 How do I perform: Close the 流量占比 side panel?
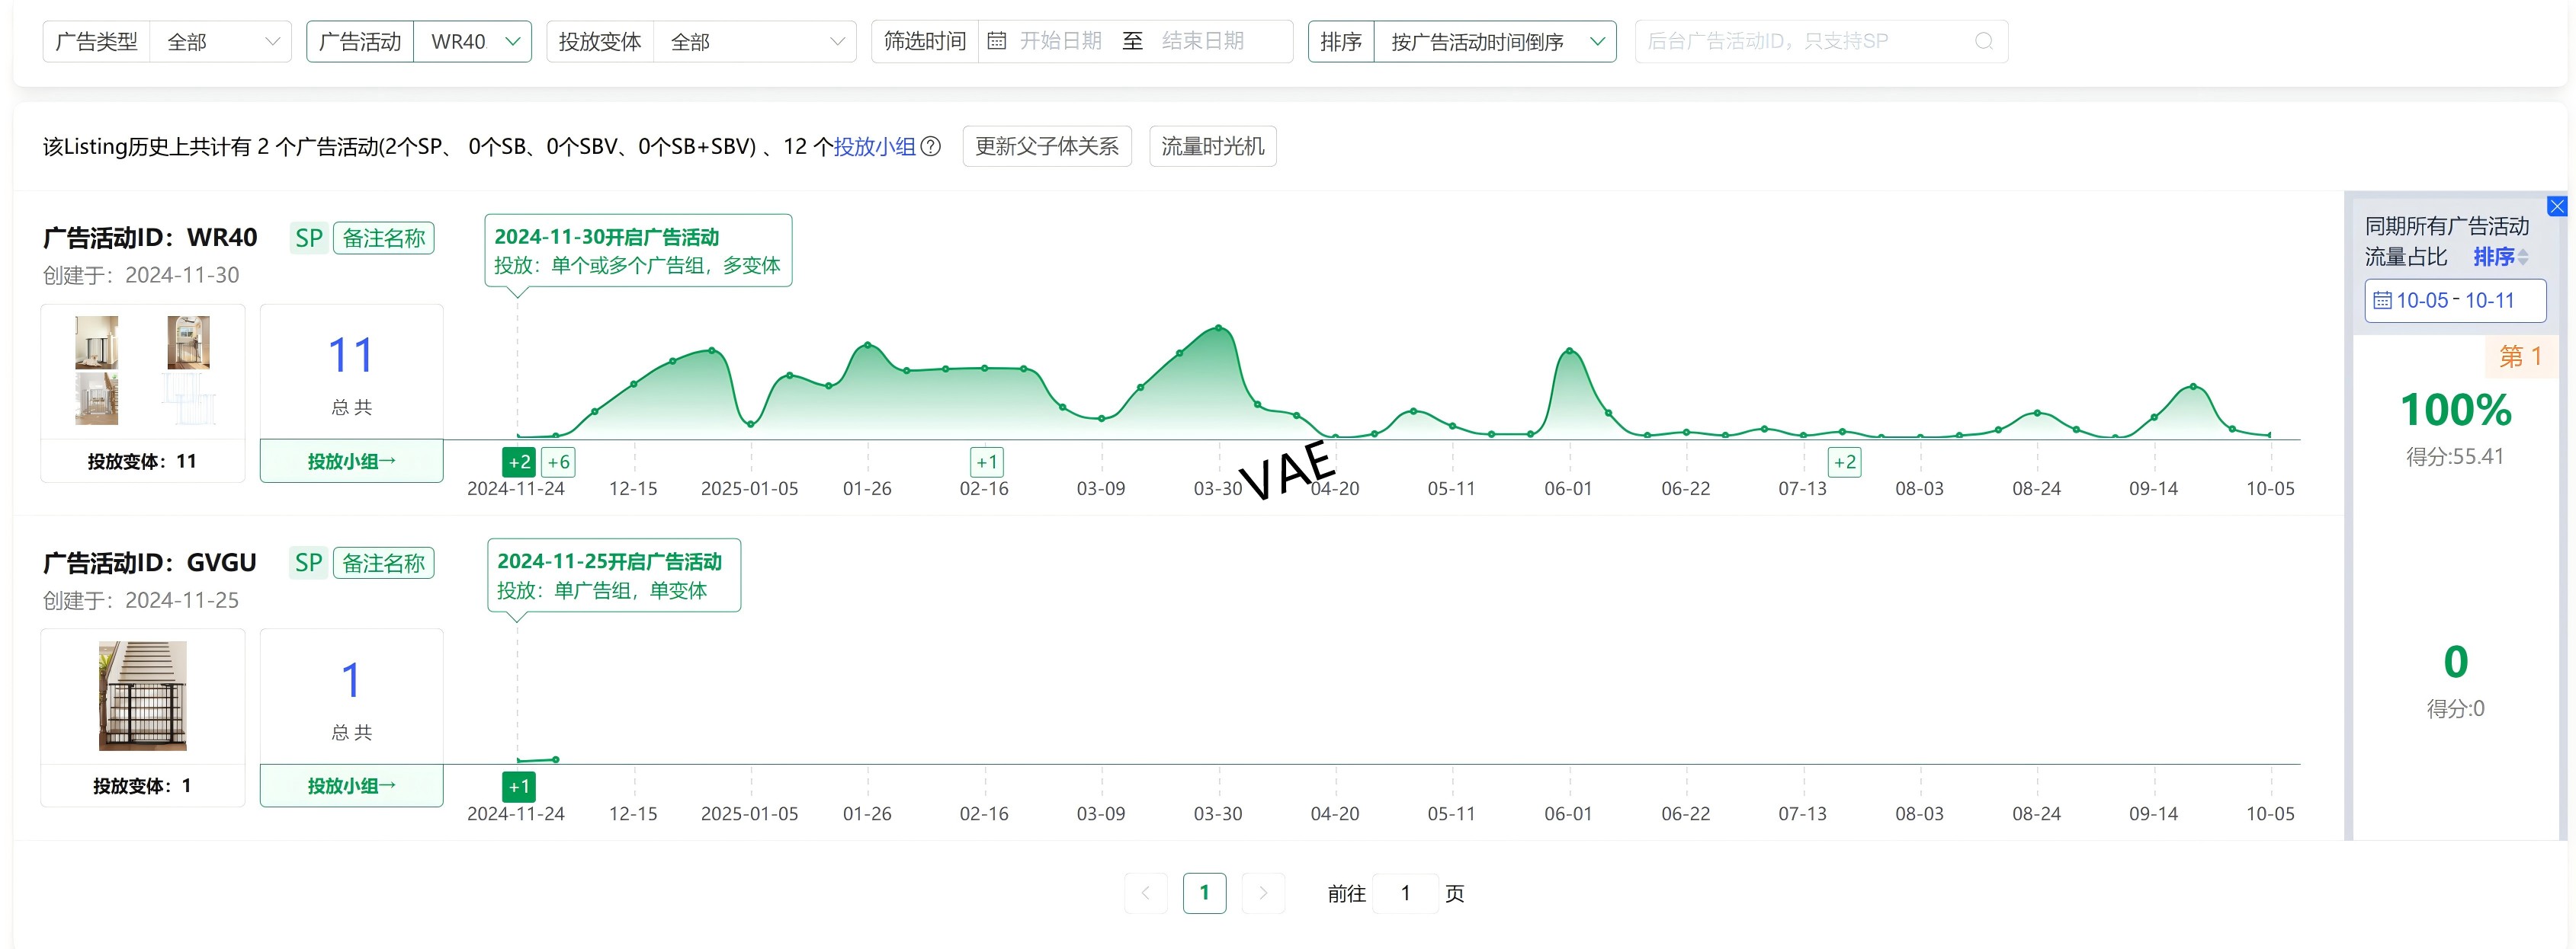coord(2557,206)
